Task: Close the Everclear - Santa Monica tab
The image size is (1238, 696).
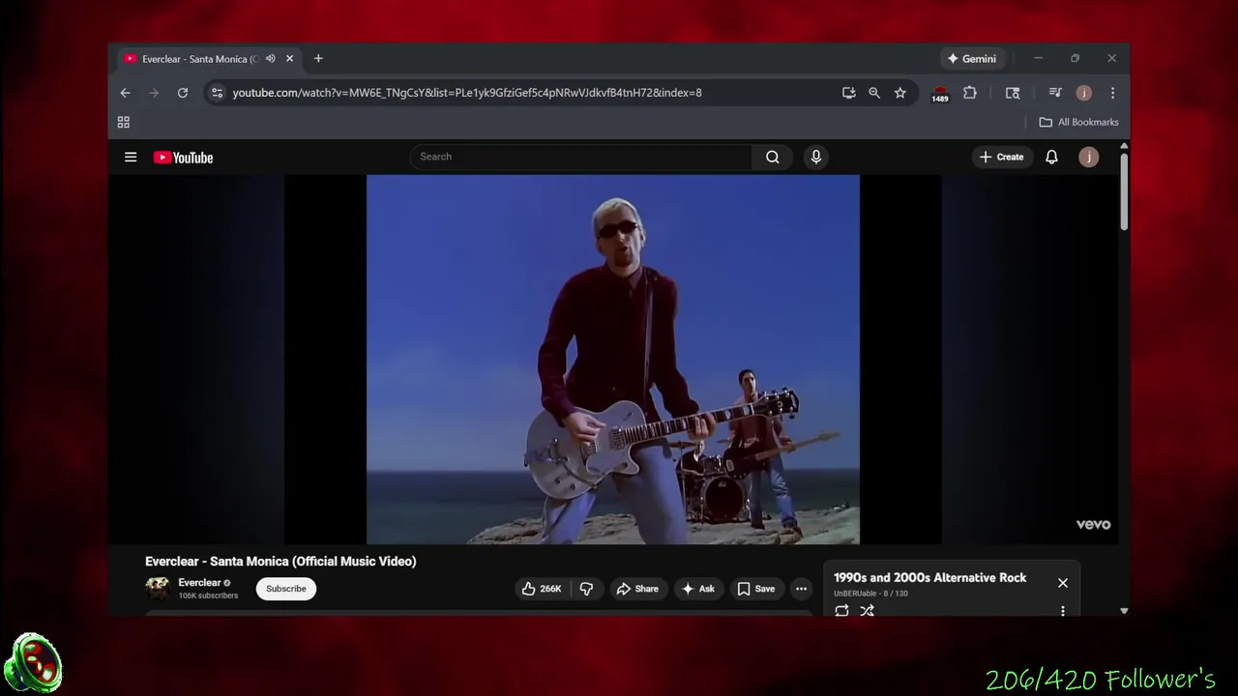Action: click(289, 59)
